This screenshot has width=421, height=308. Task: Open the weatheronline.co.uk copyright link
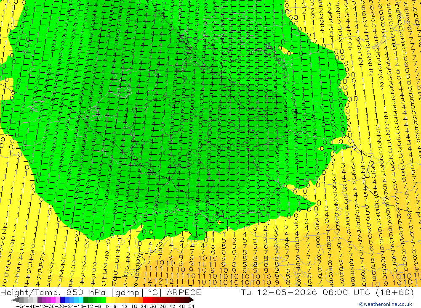pyautogui.click(x=386, y=304)
